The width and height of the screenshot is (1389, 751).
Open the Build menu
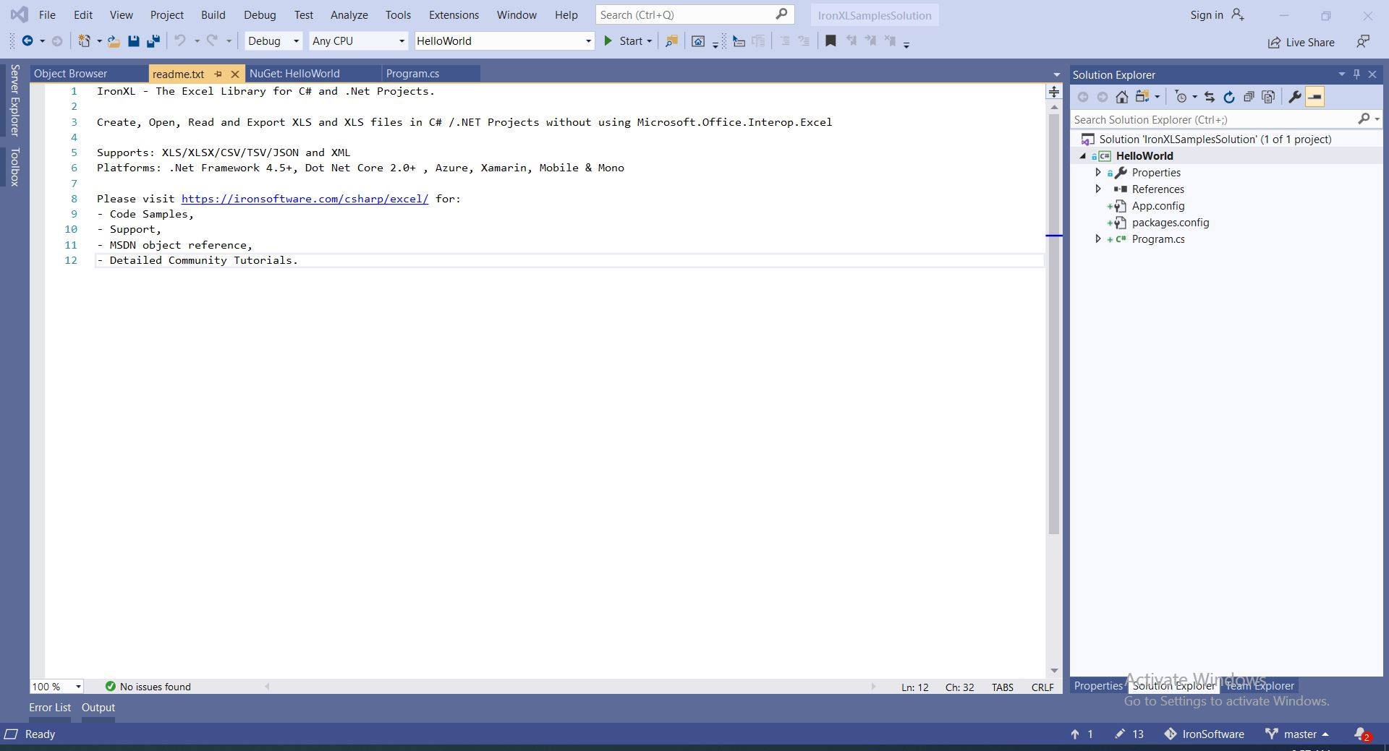click(213, 14)
